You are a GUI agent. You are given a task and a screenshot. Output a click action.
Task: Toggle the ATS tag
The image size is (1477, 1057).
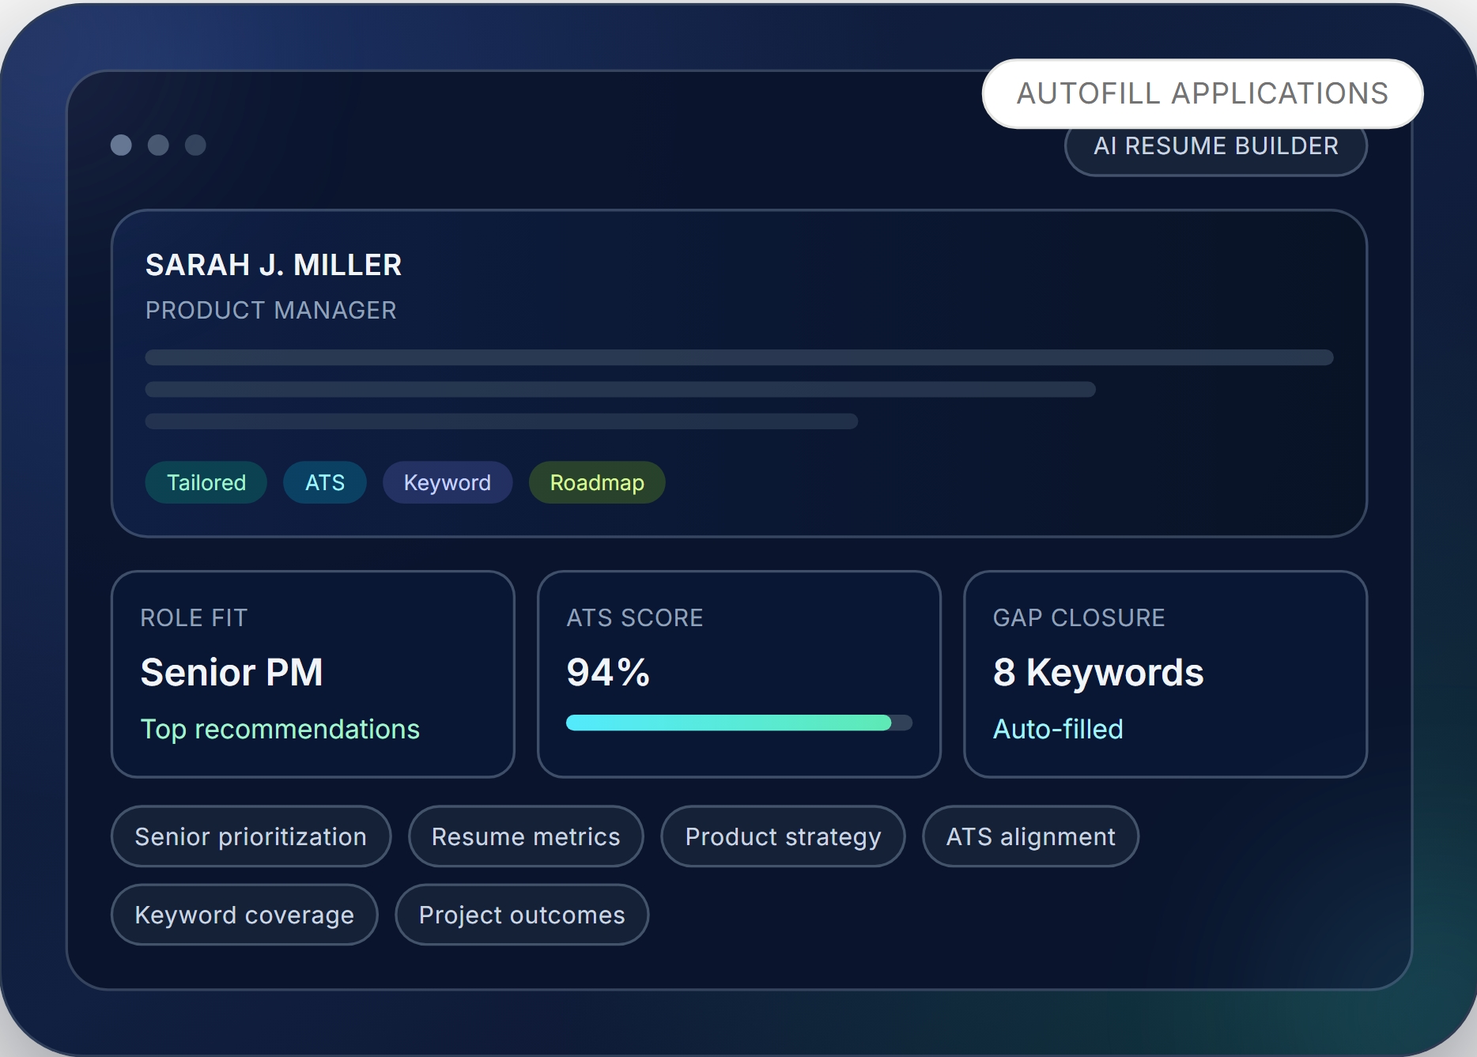[x=324, y=482]
